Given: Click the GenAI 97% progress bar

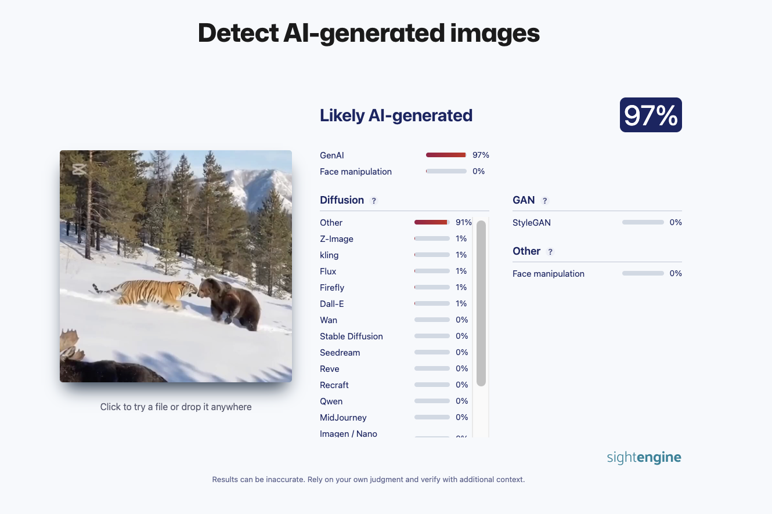Looking at the screenshot, I should pyautogui.click(x=446, y=155).
